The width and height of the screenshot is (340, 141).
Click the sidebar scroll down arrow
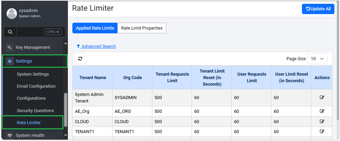(x=66, y=135)
